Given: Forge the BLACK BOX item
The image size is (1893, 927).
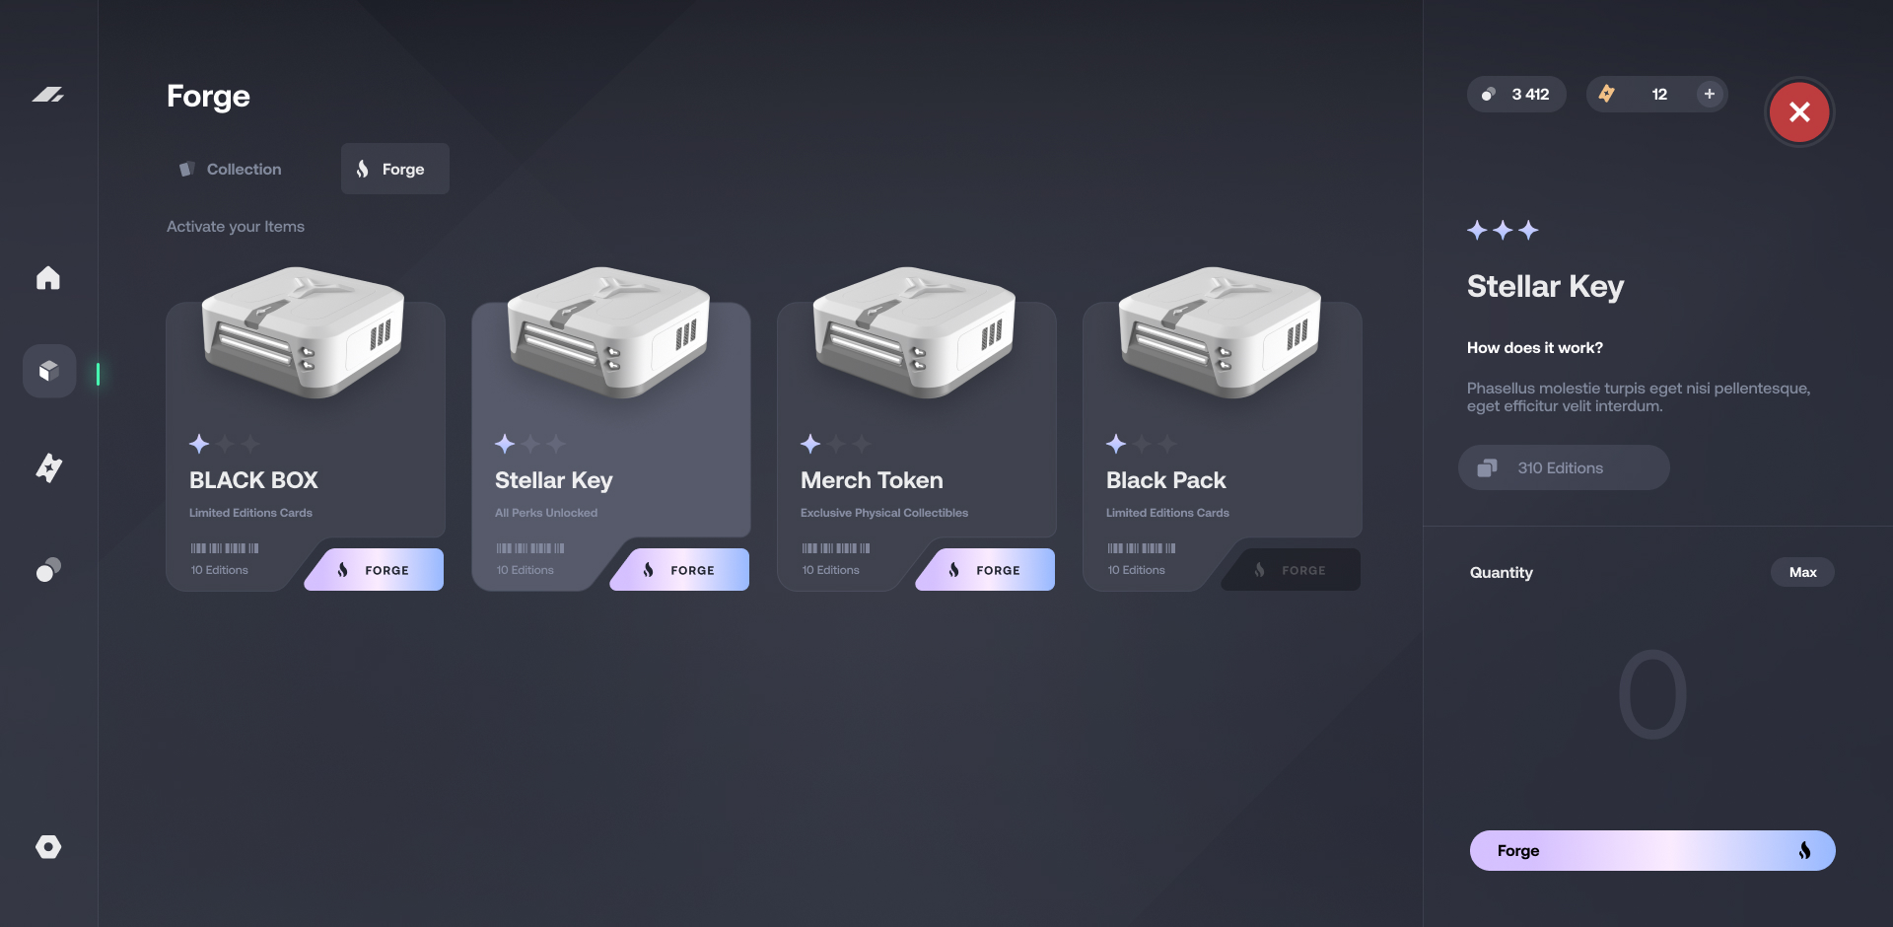Looking at the screenshot, I should coord(375,570).
